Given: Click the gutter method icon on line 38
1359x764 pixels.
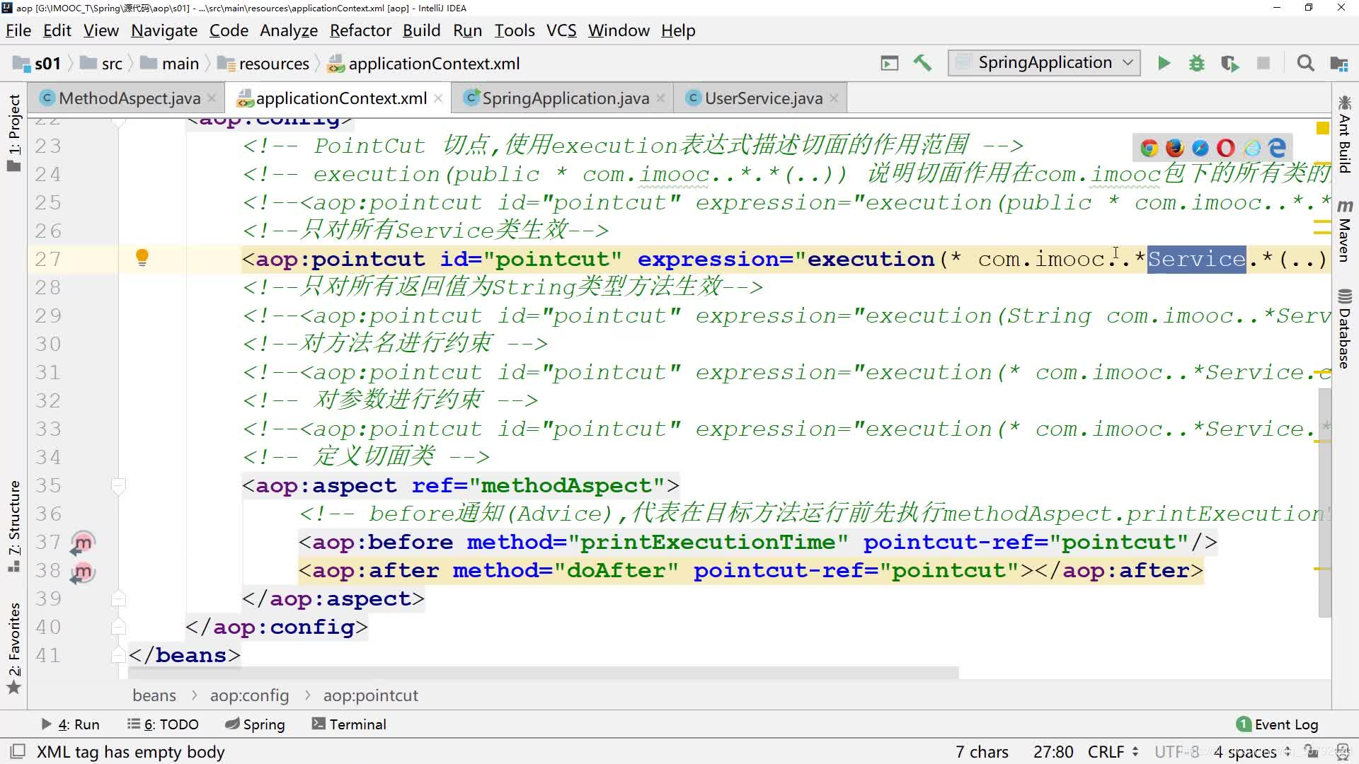Looking at the screenshot, I should point(83,572).
